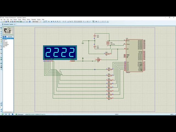Click capacitor C2 on the schematic
This screenshot has height=132, width=176.
point(95,36)
